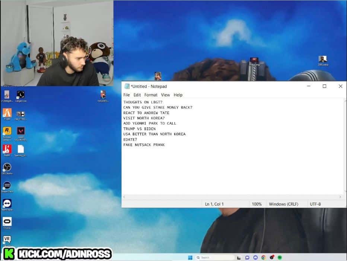Viewport: 347px width, 261px height.
Task: Open the taskbar app with the red badge
Action: click(x=272, y=257)
